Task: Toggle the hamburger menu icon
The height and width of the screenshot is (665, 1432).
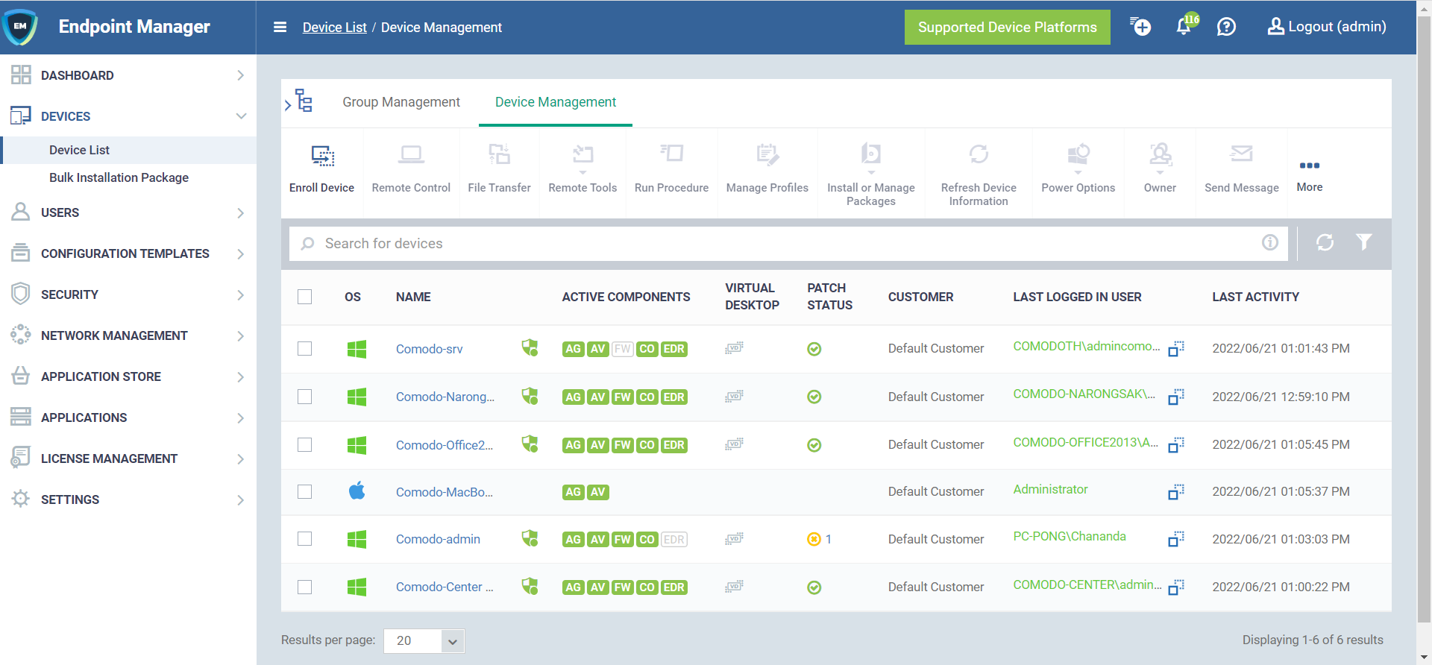Action: (x=280, y=28)
